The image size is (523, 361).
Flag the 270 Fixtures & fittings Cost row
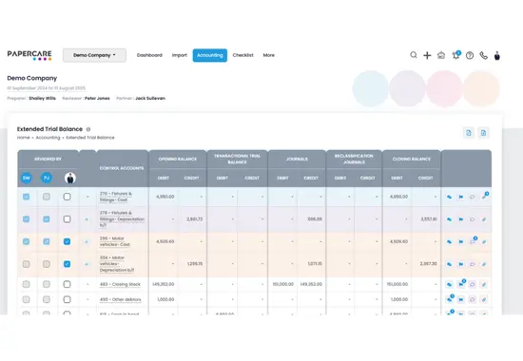click(x=460, y=197)
